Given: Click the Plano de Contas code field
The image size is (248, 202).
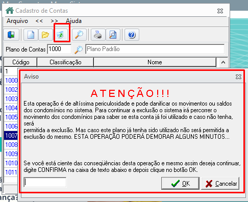Looking at the screenshot, I should point(59,49).
